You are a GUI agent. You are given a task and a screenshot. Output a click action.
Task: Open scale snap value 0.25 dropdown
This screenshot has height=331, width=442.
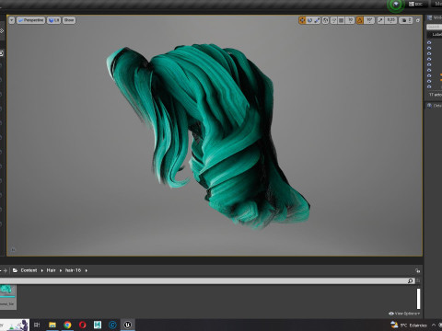point(390,20)
